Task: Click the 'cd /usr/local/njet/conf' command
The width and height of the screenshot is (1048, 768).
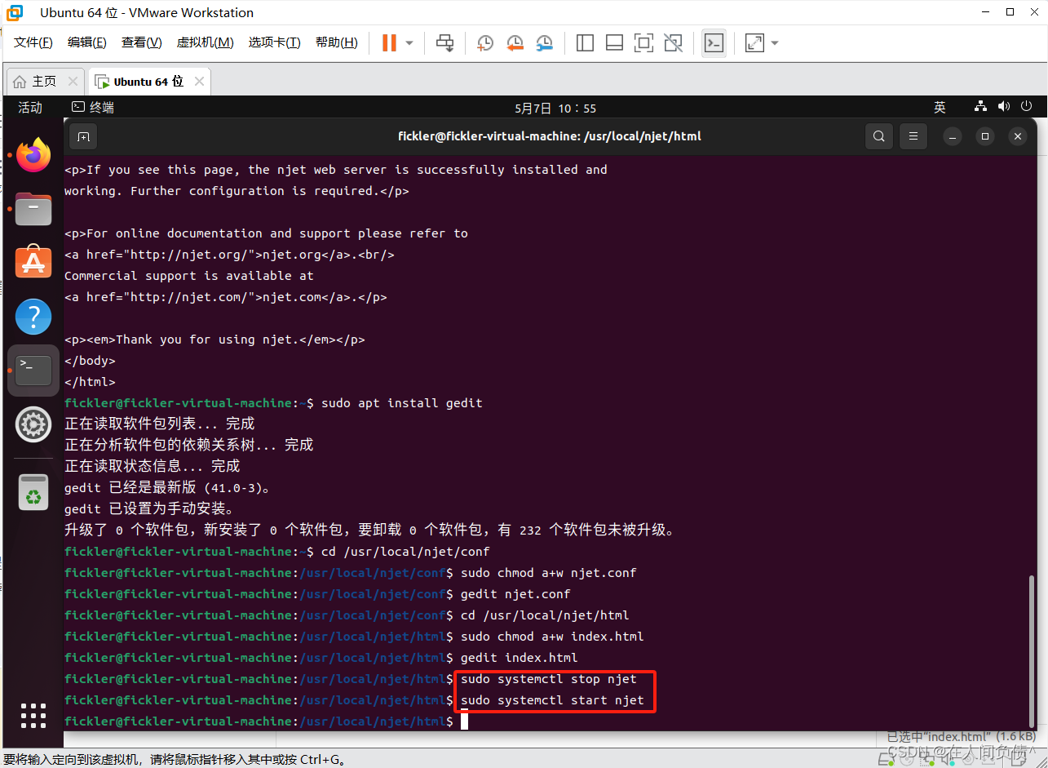Action: click(405, 552)
